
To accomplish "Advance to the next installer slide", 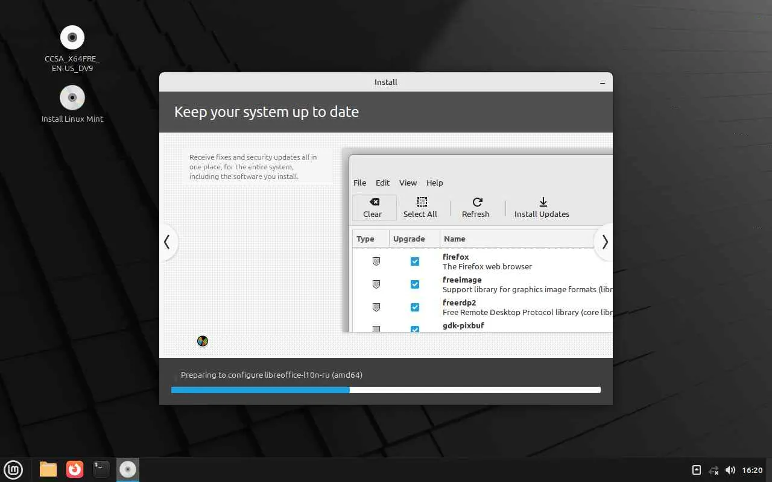I will click(x=604, y=242).
